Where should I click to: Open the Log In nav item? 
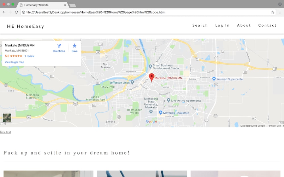(222, 25)
